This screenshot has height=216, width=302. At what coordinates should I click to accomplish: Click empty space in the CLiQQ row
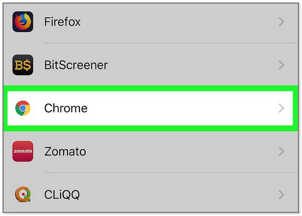179,195
